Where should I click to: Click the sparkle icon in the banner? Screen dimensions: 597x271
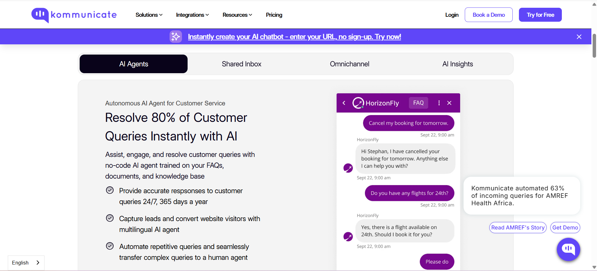pos(176,37)
